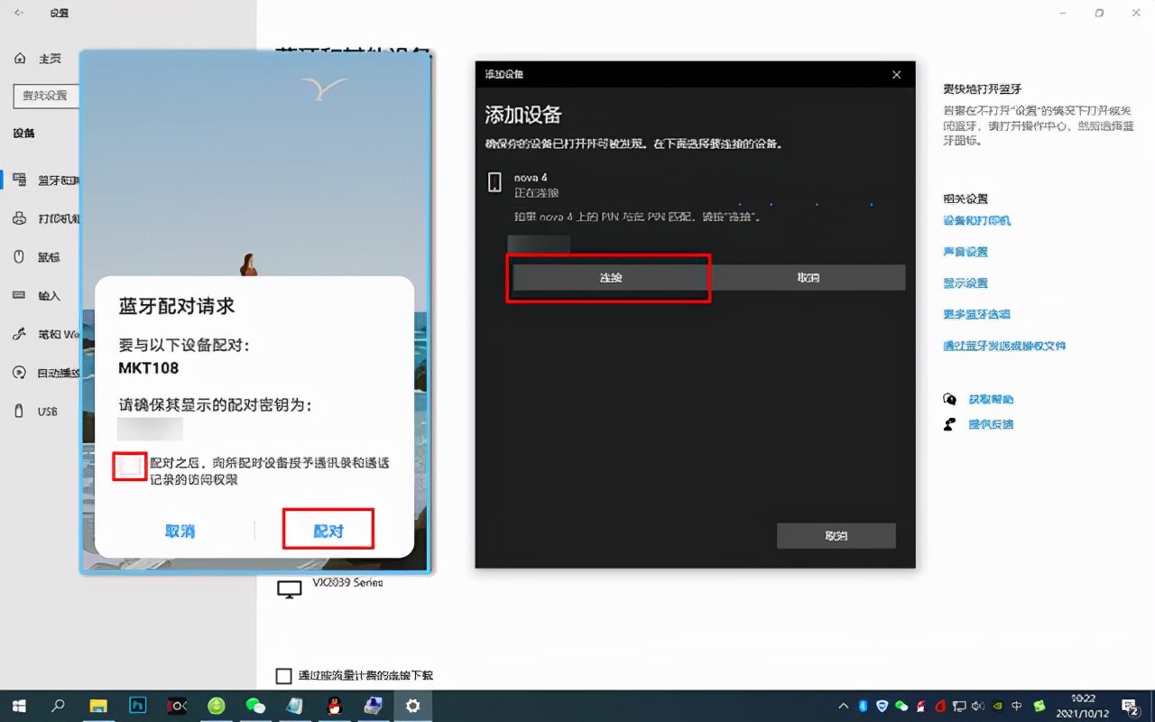Select the Mouse settings icon
The height and width of the screenshot is (722, 1155).
pyautogui.click(x=36, y=256)
